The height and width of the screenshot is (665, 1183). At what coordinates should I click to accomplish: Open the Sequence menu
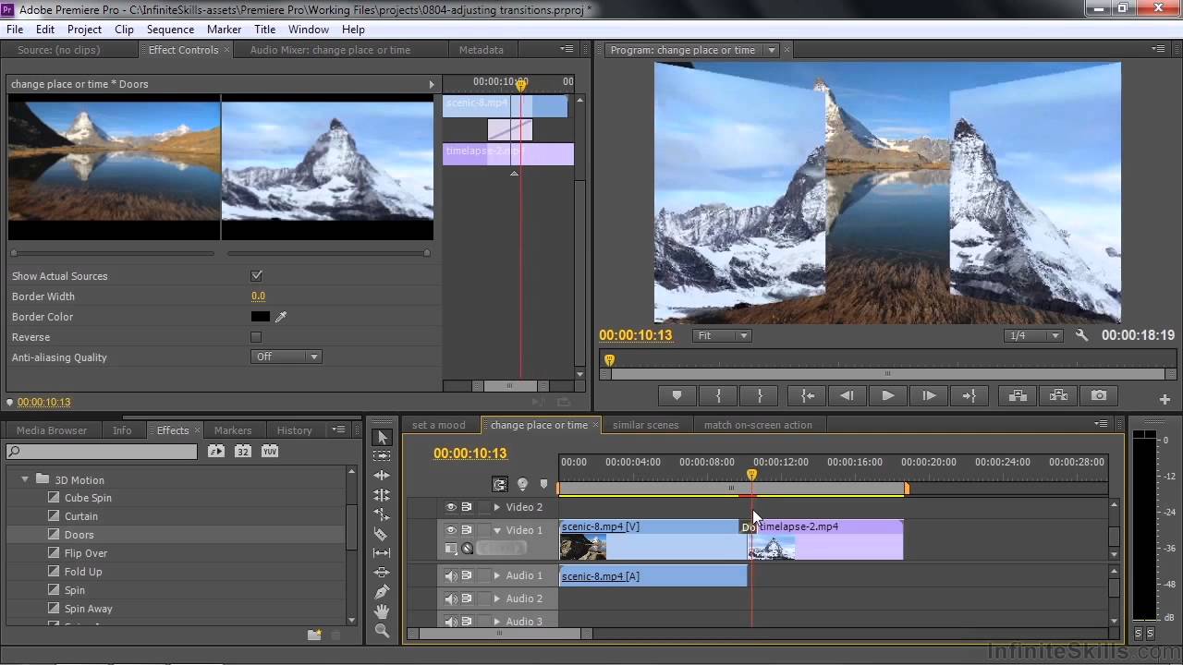point(170,30)
